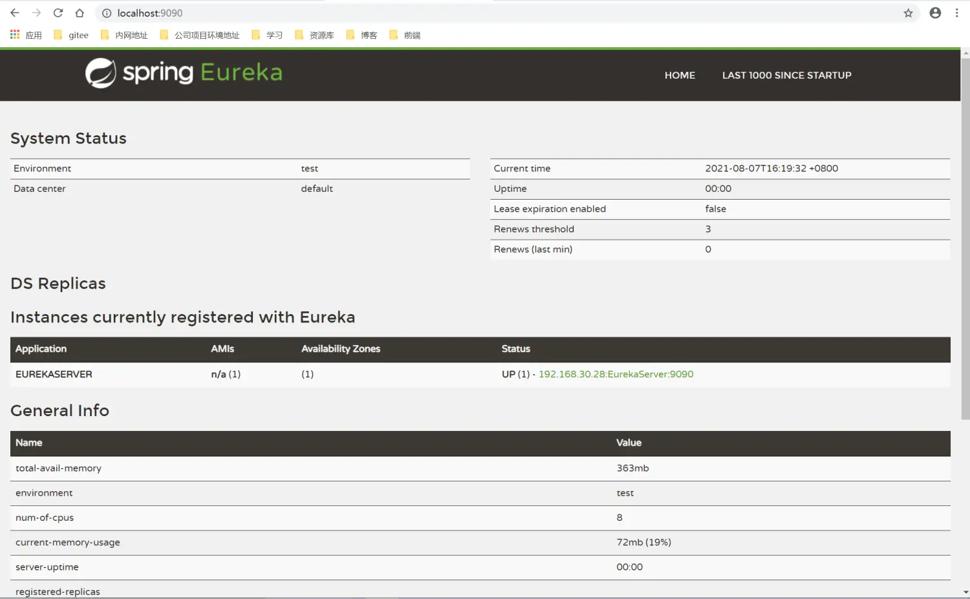Click the current-memory-usage row name

68,543
